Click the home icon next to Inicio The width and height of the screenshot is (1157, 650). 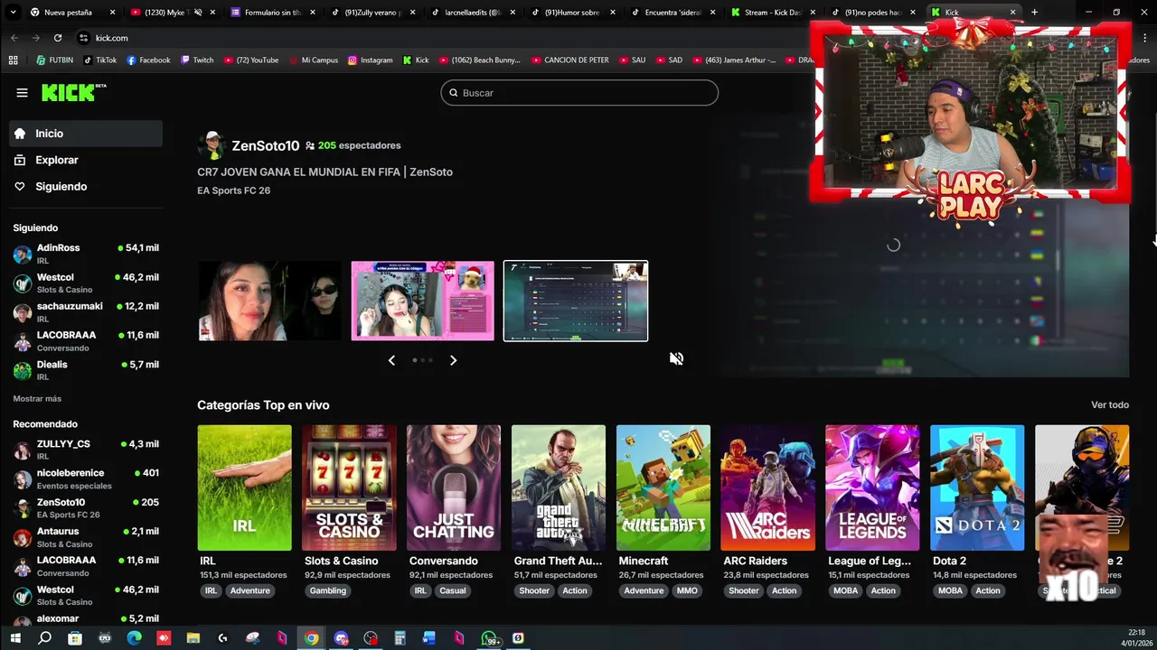pyautogui.click(x=20, y=134)
